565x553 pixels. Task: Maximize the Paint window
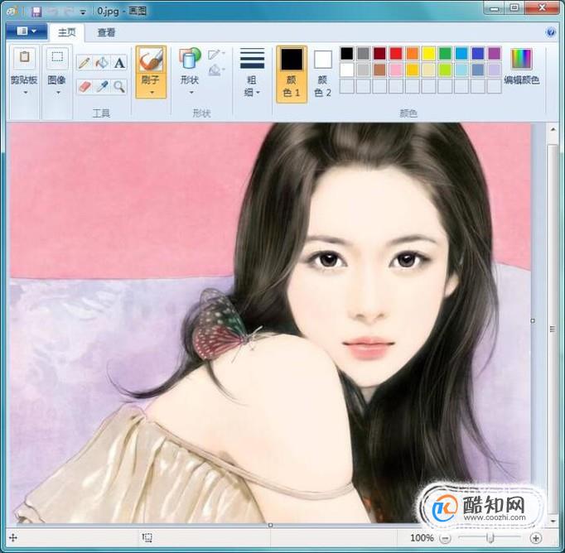pos(515,8)
